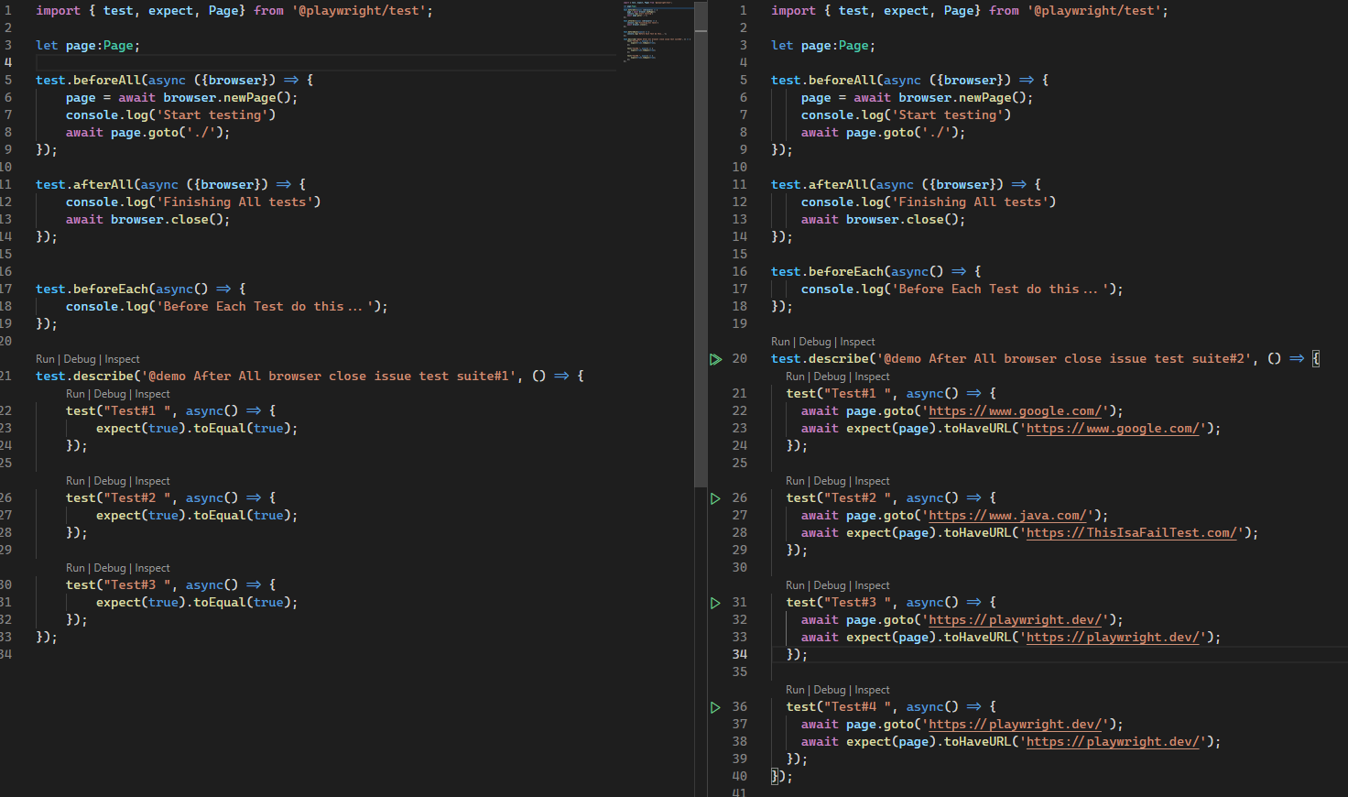1348x797 pixels.
Task: Click Inspect above the suite#1 describe block
Action: (122, 359)
